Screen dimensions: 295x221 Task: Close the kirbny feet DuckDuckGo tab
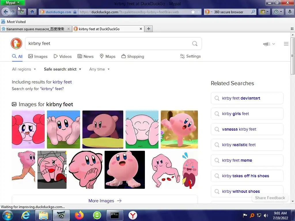click(141, 29)
